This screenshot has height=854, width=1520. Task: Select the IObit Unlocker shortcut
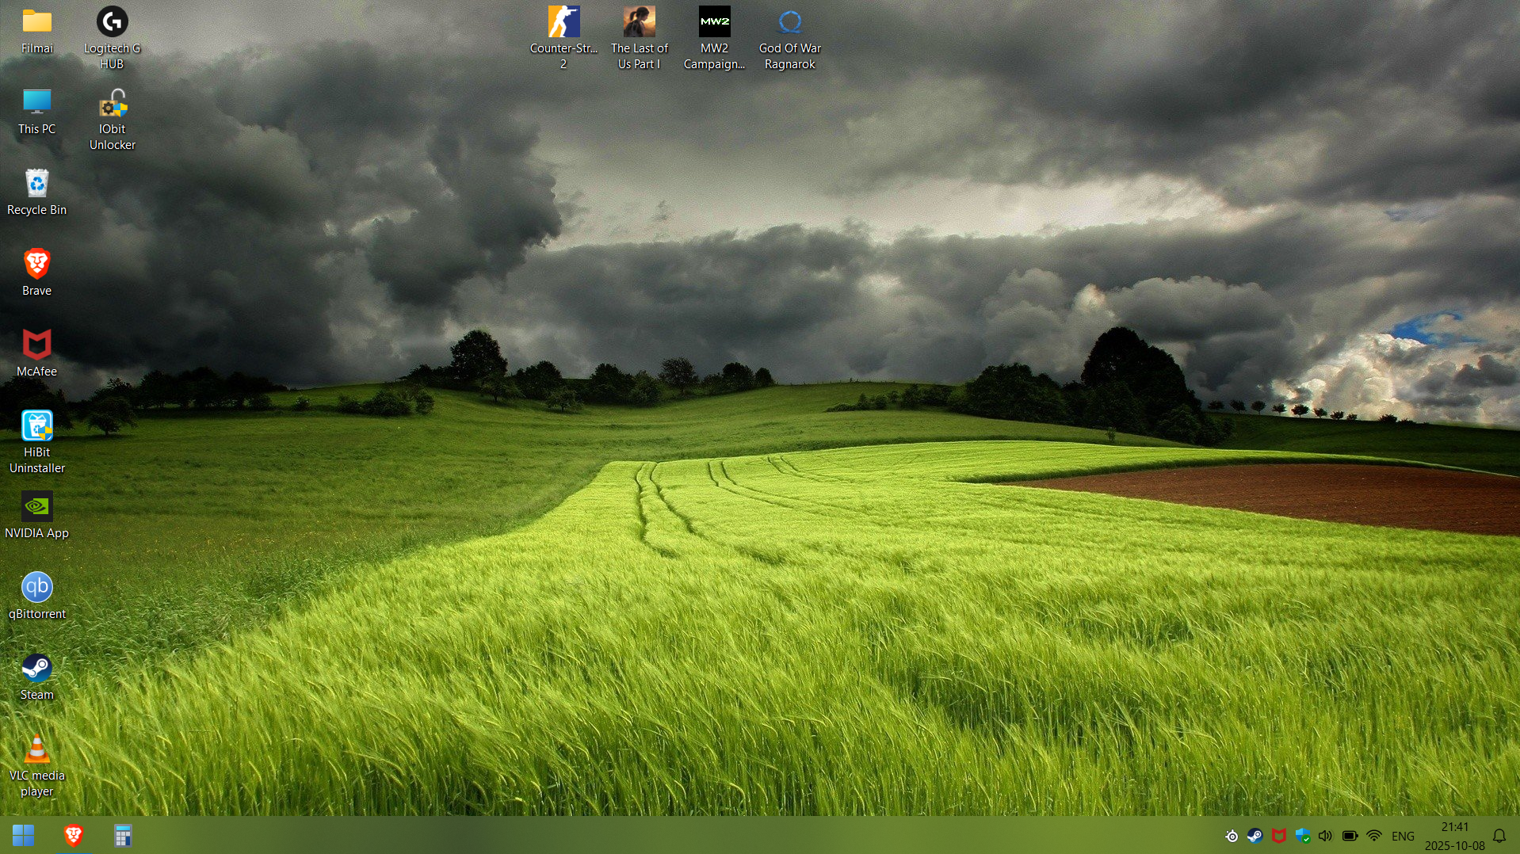pyautogui.click(x=112, y=119)
